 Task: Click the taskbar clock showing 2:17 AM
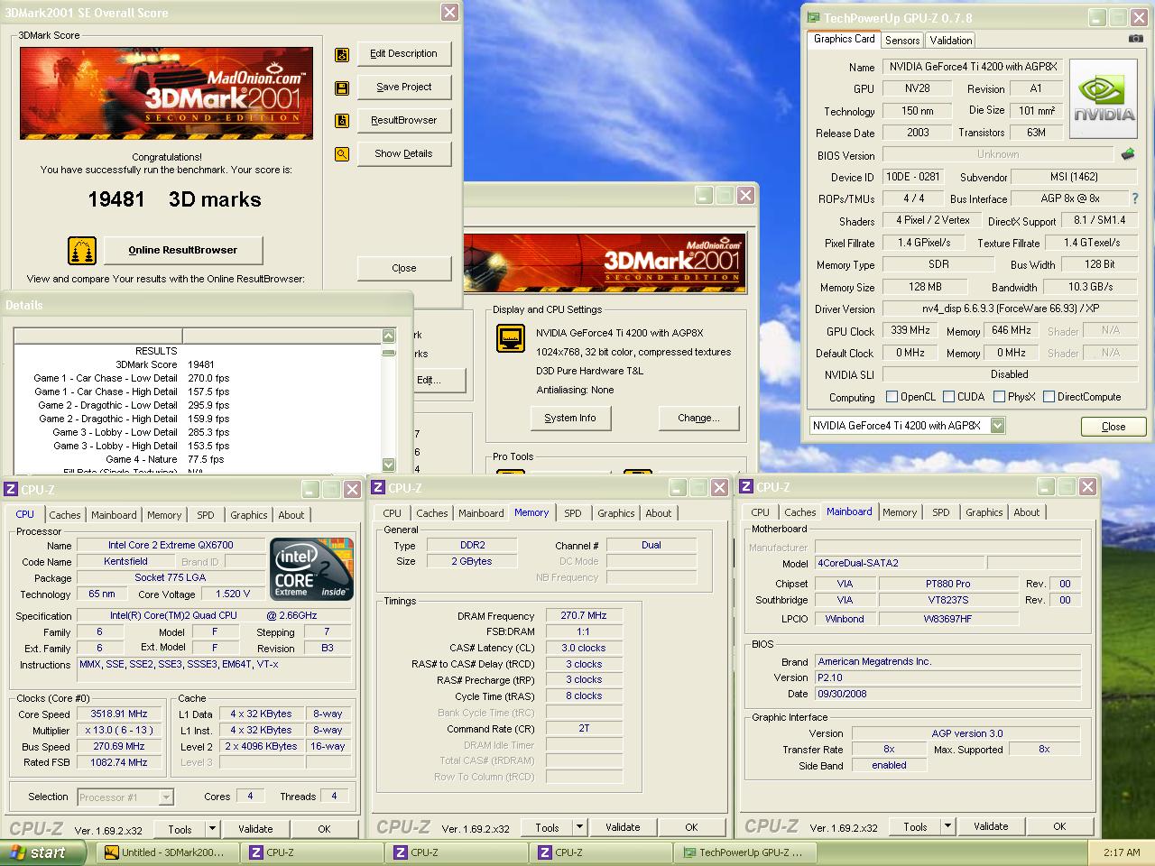click(1122, 852)
